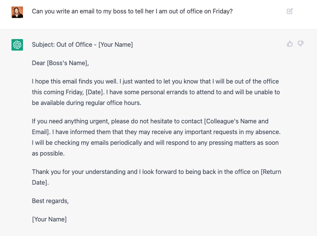Click the user profile photo avatar

(17, 12)
